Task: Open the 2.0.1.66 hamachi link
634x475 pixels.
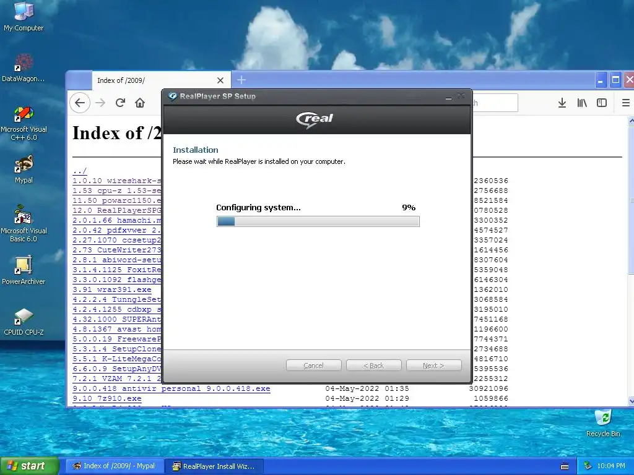Action: 117,220
